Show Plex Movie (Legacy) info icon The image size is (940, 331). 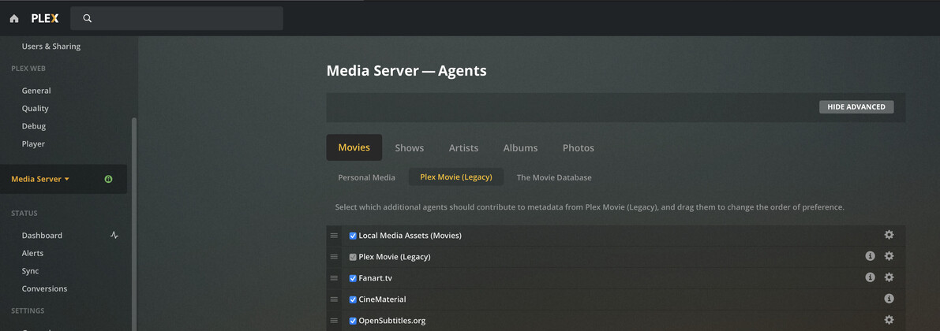point(870,256)
